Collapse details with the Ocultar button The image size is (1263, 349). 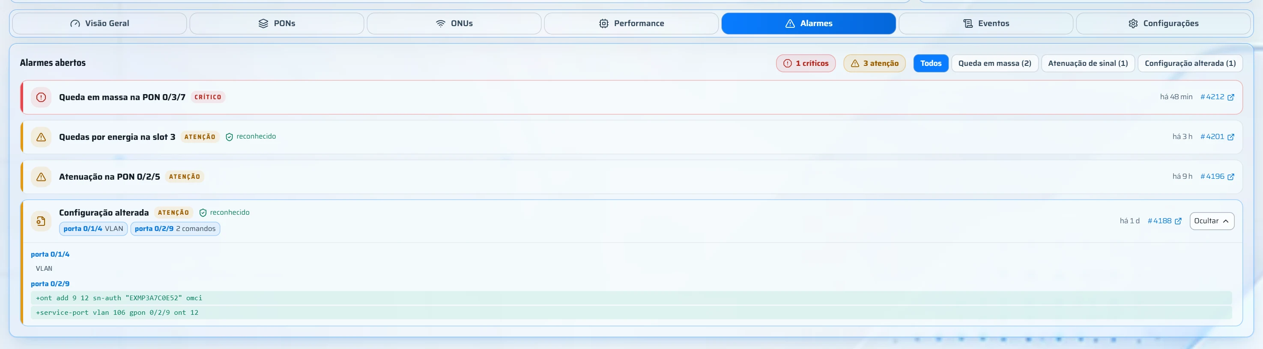point(1212,221)
